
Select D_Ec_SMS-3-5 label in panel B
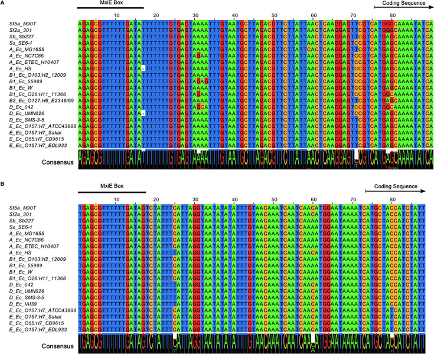tap(27, 297)
